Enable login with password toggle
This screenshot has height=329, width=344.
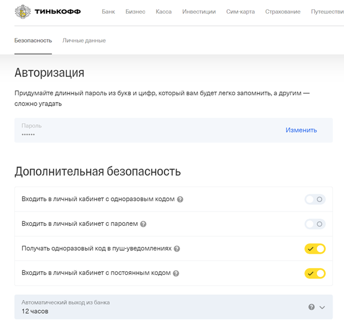[x=315, y=224]
